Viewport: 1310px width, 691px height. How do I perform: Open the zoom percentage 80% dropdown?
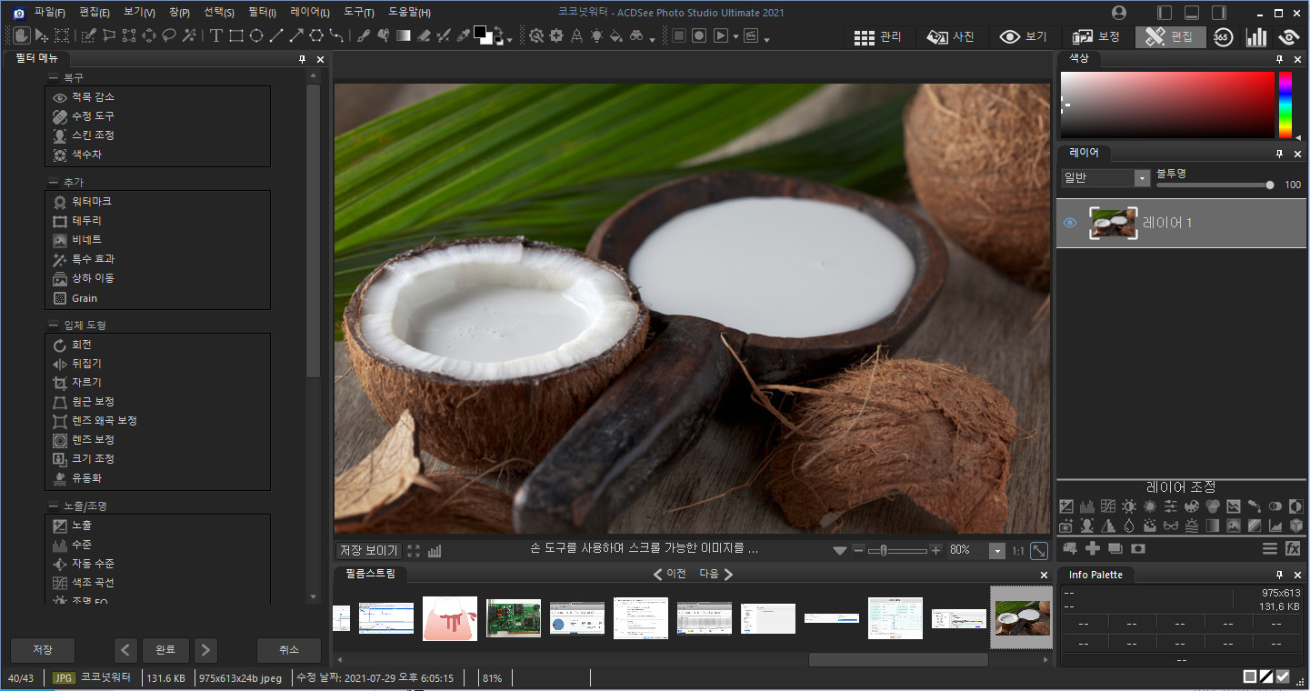(997, 551)
